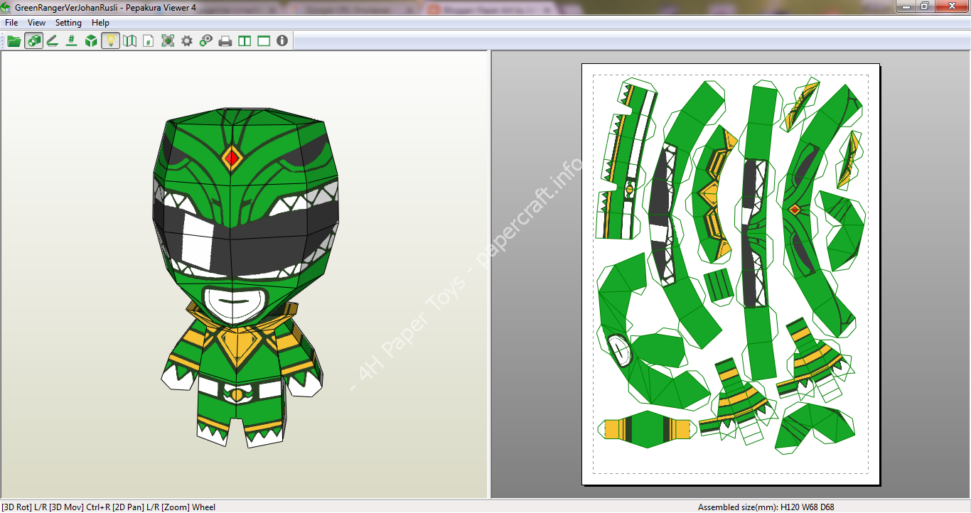Open the File menu
971x513 pixels.
[x=11, y=23]
